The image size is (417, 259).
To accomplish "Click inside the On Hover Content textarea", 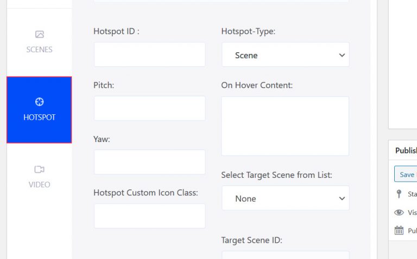I will click(x=285, y=126).
